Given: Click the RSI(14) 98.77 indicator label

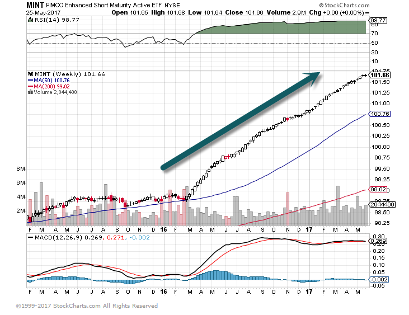Looking at the screenshot, I should click(57, 20).
